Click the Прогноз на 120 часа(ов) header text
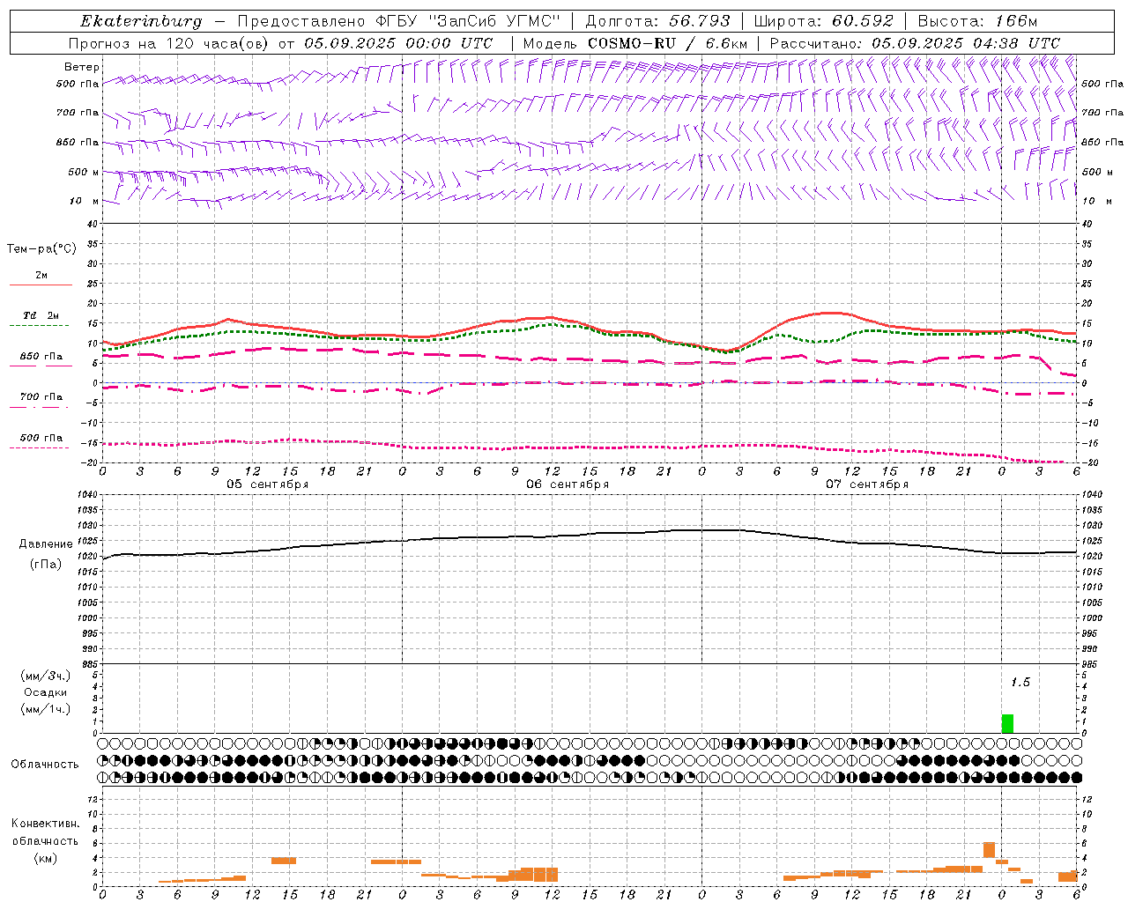Screen dimensions: 1128x902 coord(170,43)
